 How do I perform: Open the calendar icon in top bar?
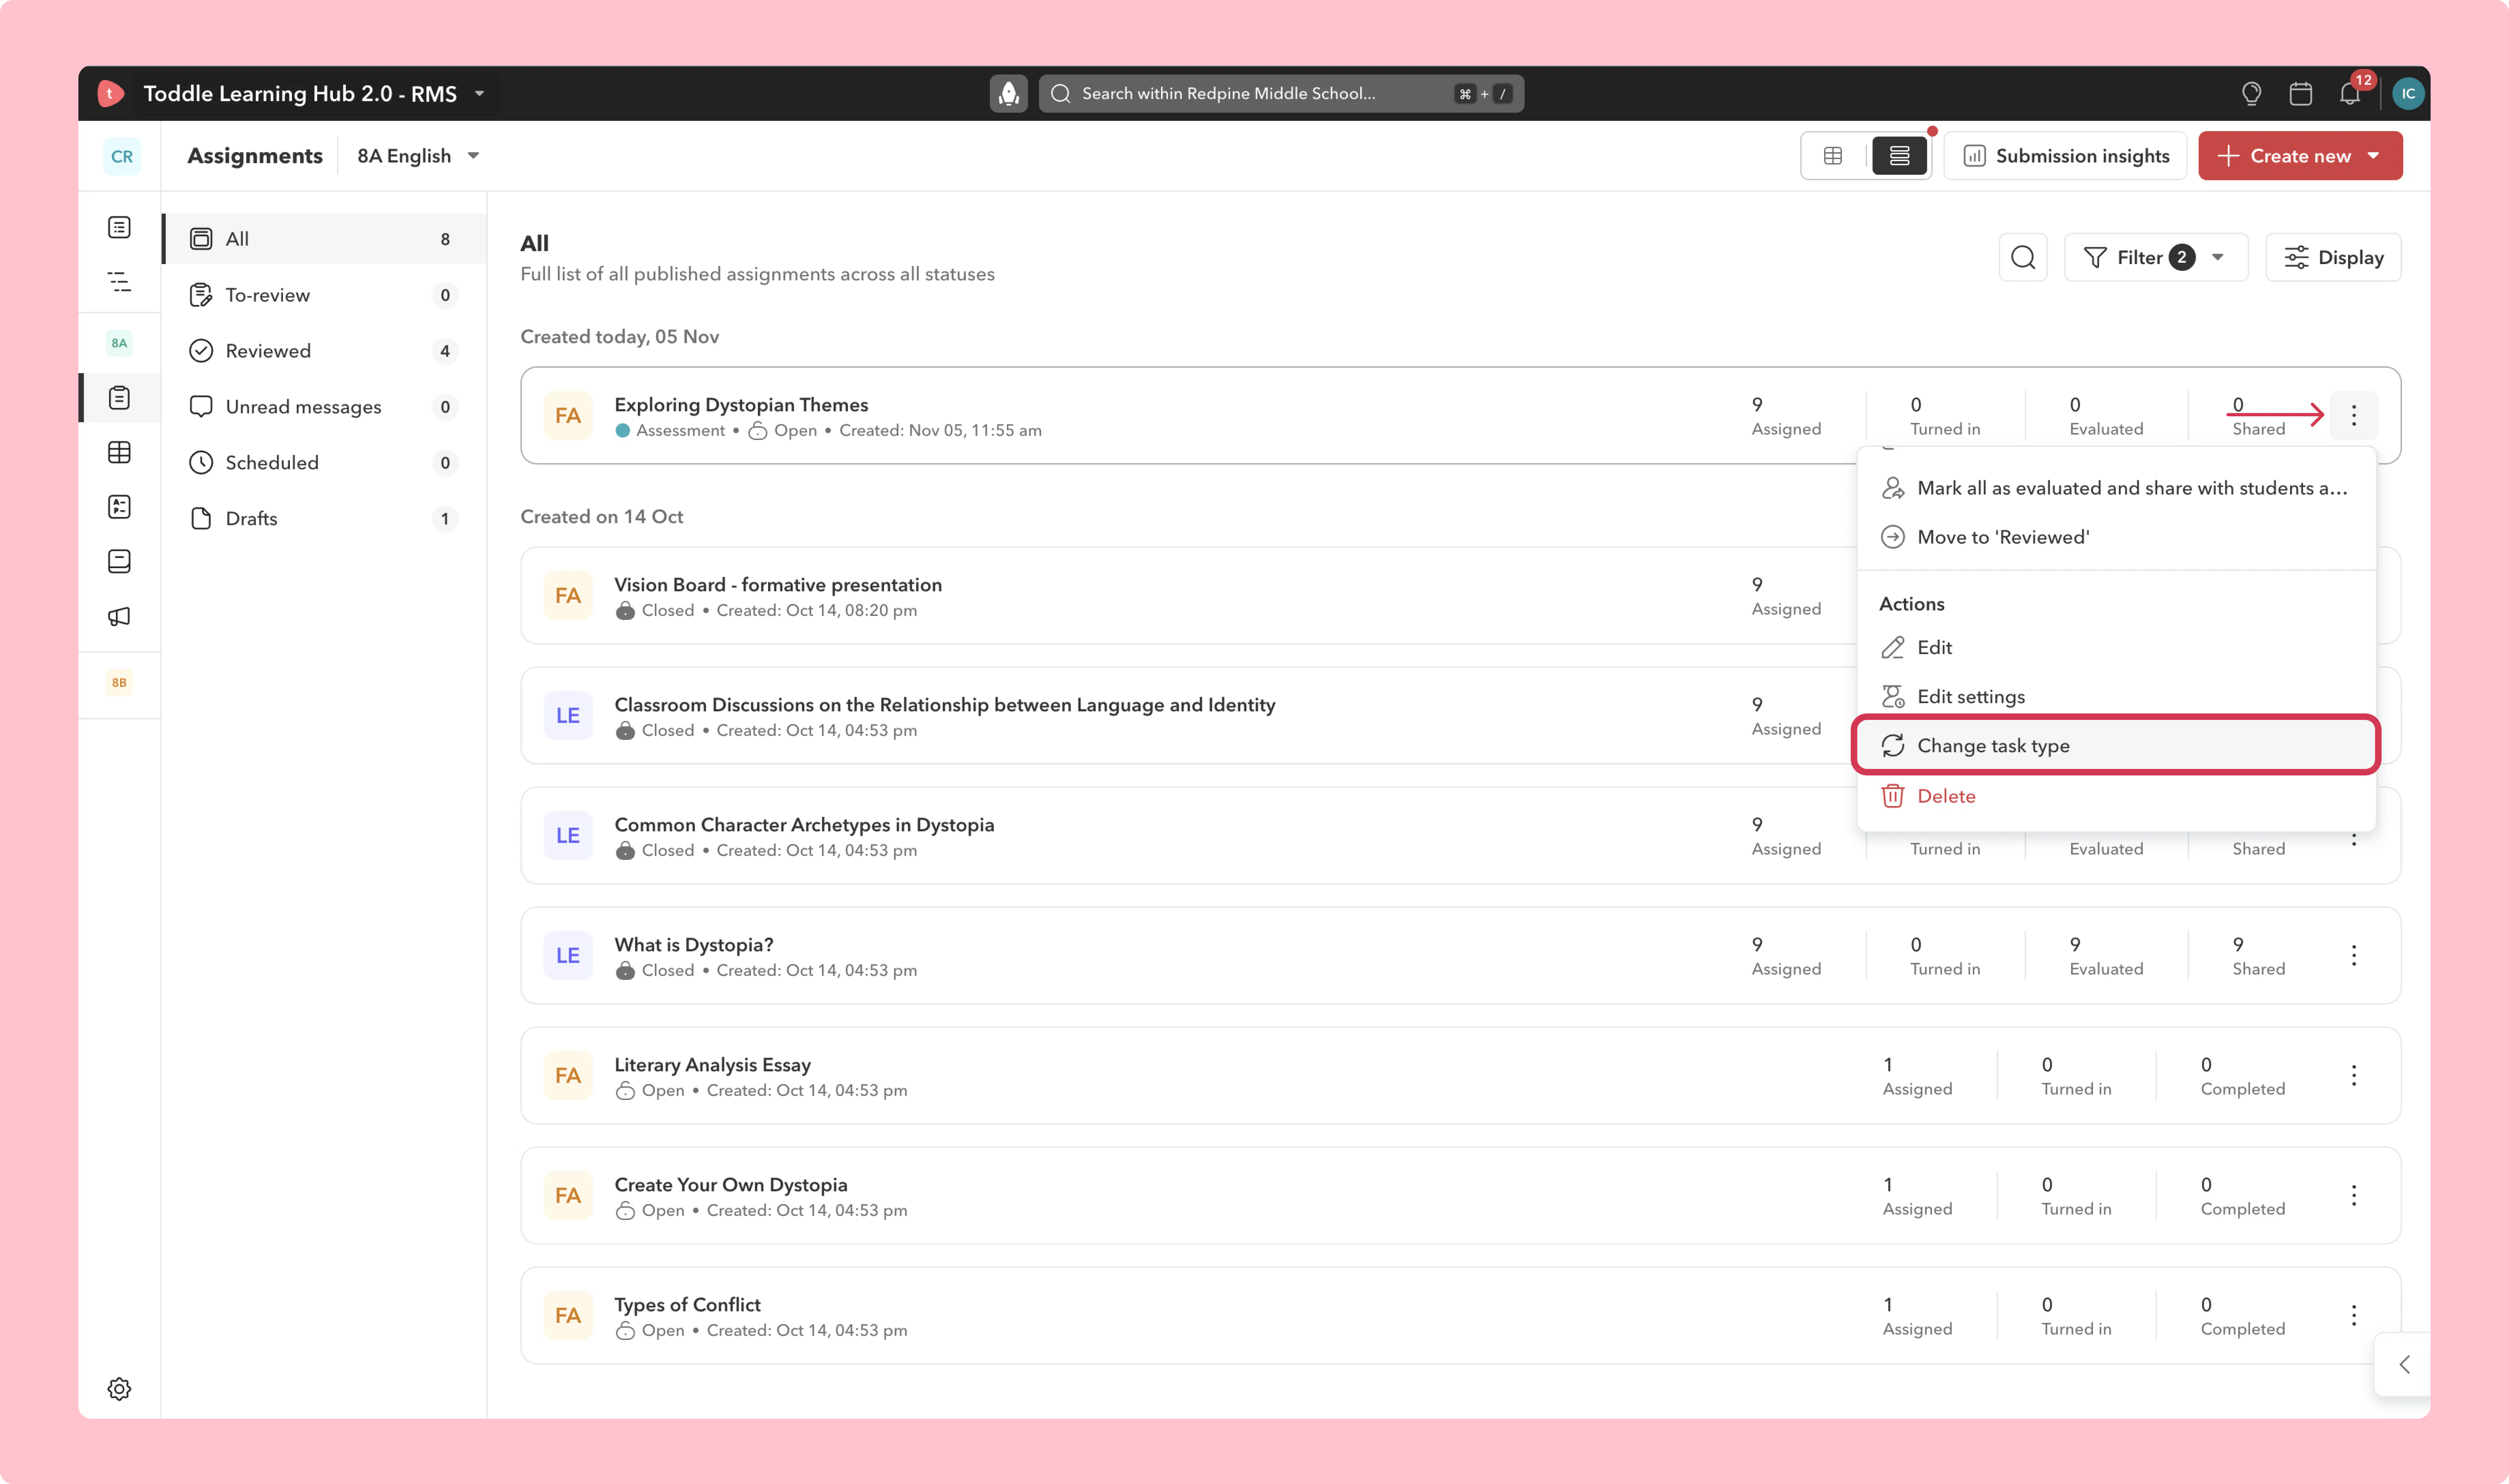[2301, 93]
